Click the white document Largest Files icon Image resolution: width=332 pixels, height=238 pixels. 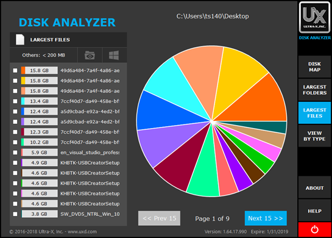pyautogui.click(x=20, y=40)
